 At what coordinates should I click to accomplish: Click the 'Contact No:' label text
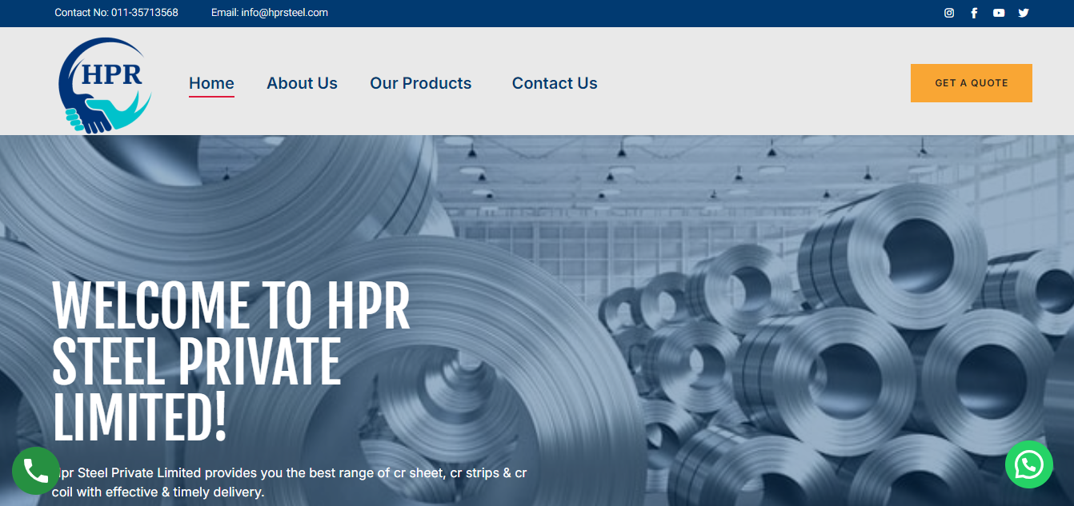(x=81, y=13)
